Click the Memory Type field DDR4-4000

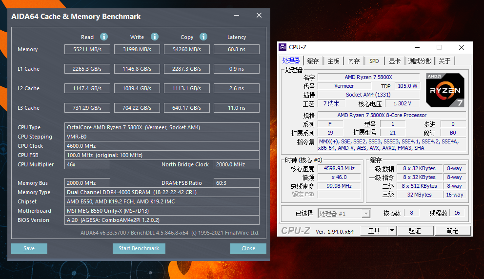click(162, 192)
